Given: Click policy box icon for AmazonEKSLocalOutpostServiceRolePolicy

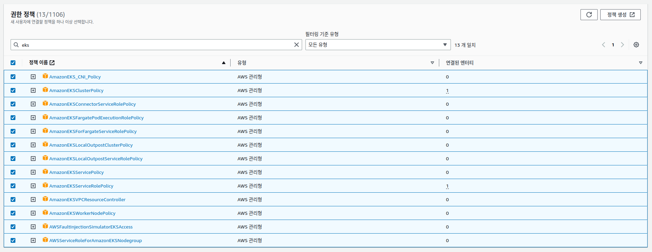Looking at the screenshot, I should pyautogui.click(x=45, y=158).
